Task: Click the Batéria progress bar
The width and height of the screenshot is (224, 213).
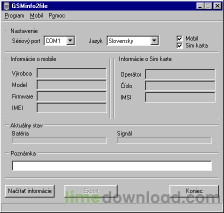Action: click(x=59, y=140)
